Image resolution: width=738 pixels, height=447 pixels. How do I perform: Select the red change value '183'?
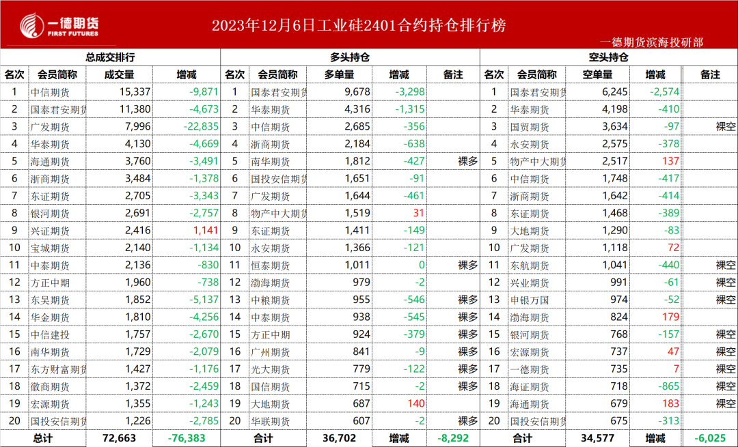(x=671, y=403)
